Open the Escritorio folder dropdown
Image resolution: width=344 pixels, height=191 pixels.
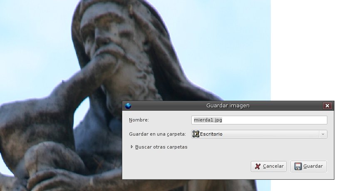(x=259, y=134)
